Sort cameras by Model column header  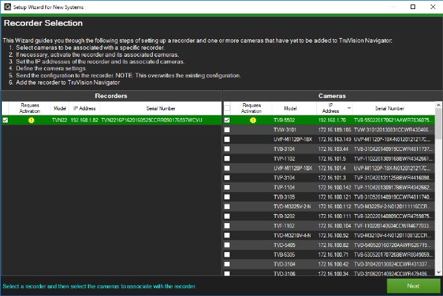(x=294, y=108)
